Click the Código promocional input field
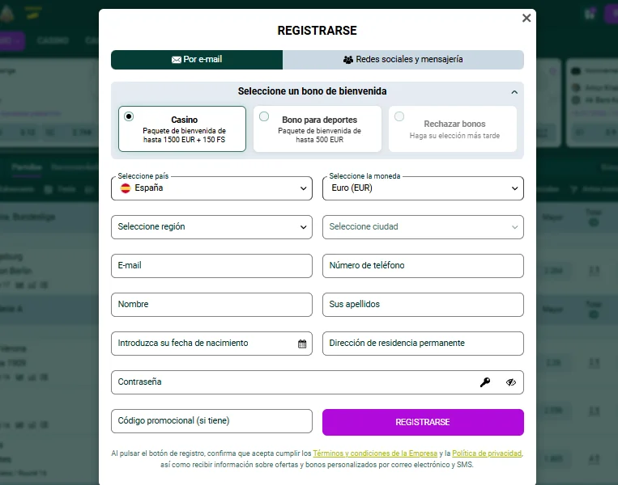Image resolution: width=618 pixels, height=485 pixels. click(211, 421)
